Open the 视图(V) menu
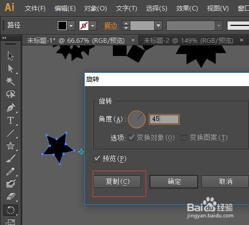This screenshot has height=225, width=249. tap(218, 8)
